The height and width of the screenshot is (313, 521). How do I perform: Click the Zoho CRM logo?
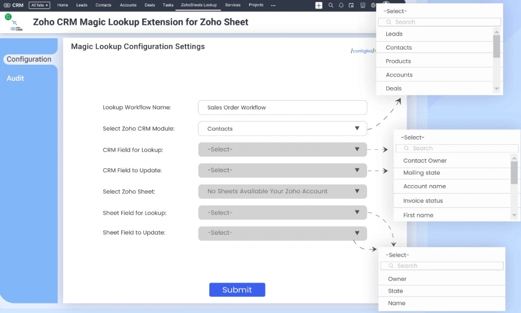[14, 5]
